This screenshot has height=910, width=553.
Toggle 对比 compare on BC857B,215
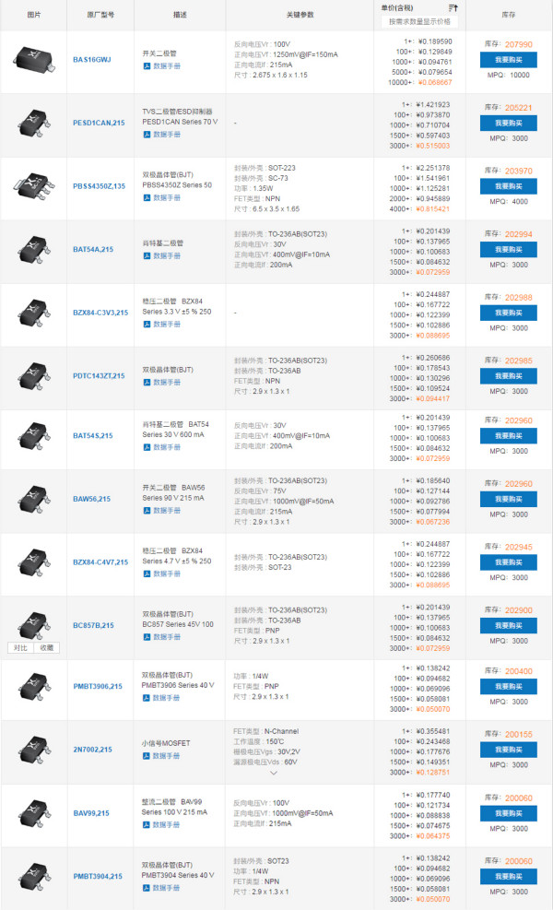pos(19,647)
